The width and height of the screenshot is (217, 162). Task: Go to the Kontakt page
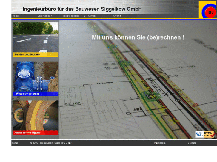pos(92,16)
